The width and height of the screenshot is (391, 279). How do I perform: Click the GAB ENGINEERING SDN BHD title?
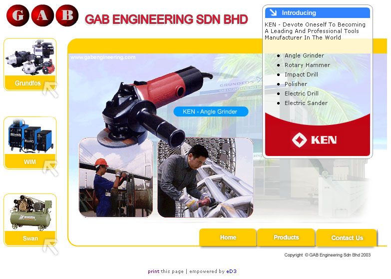tap(166, 19)
